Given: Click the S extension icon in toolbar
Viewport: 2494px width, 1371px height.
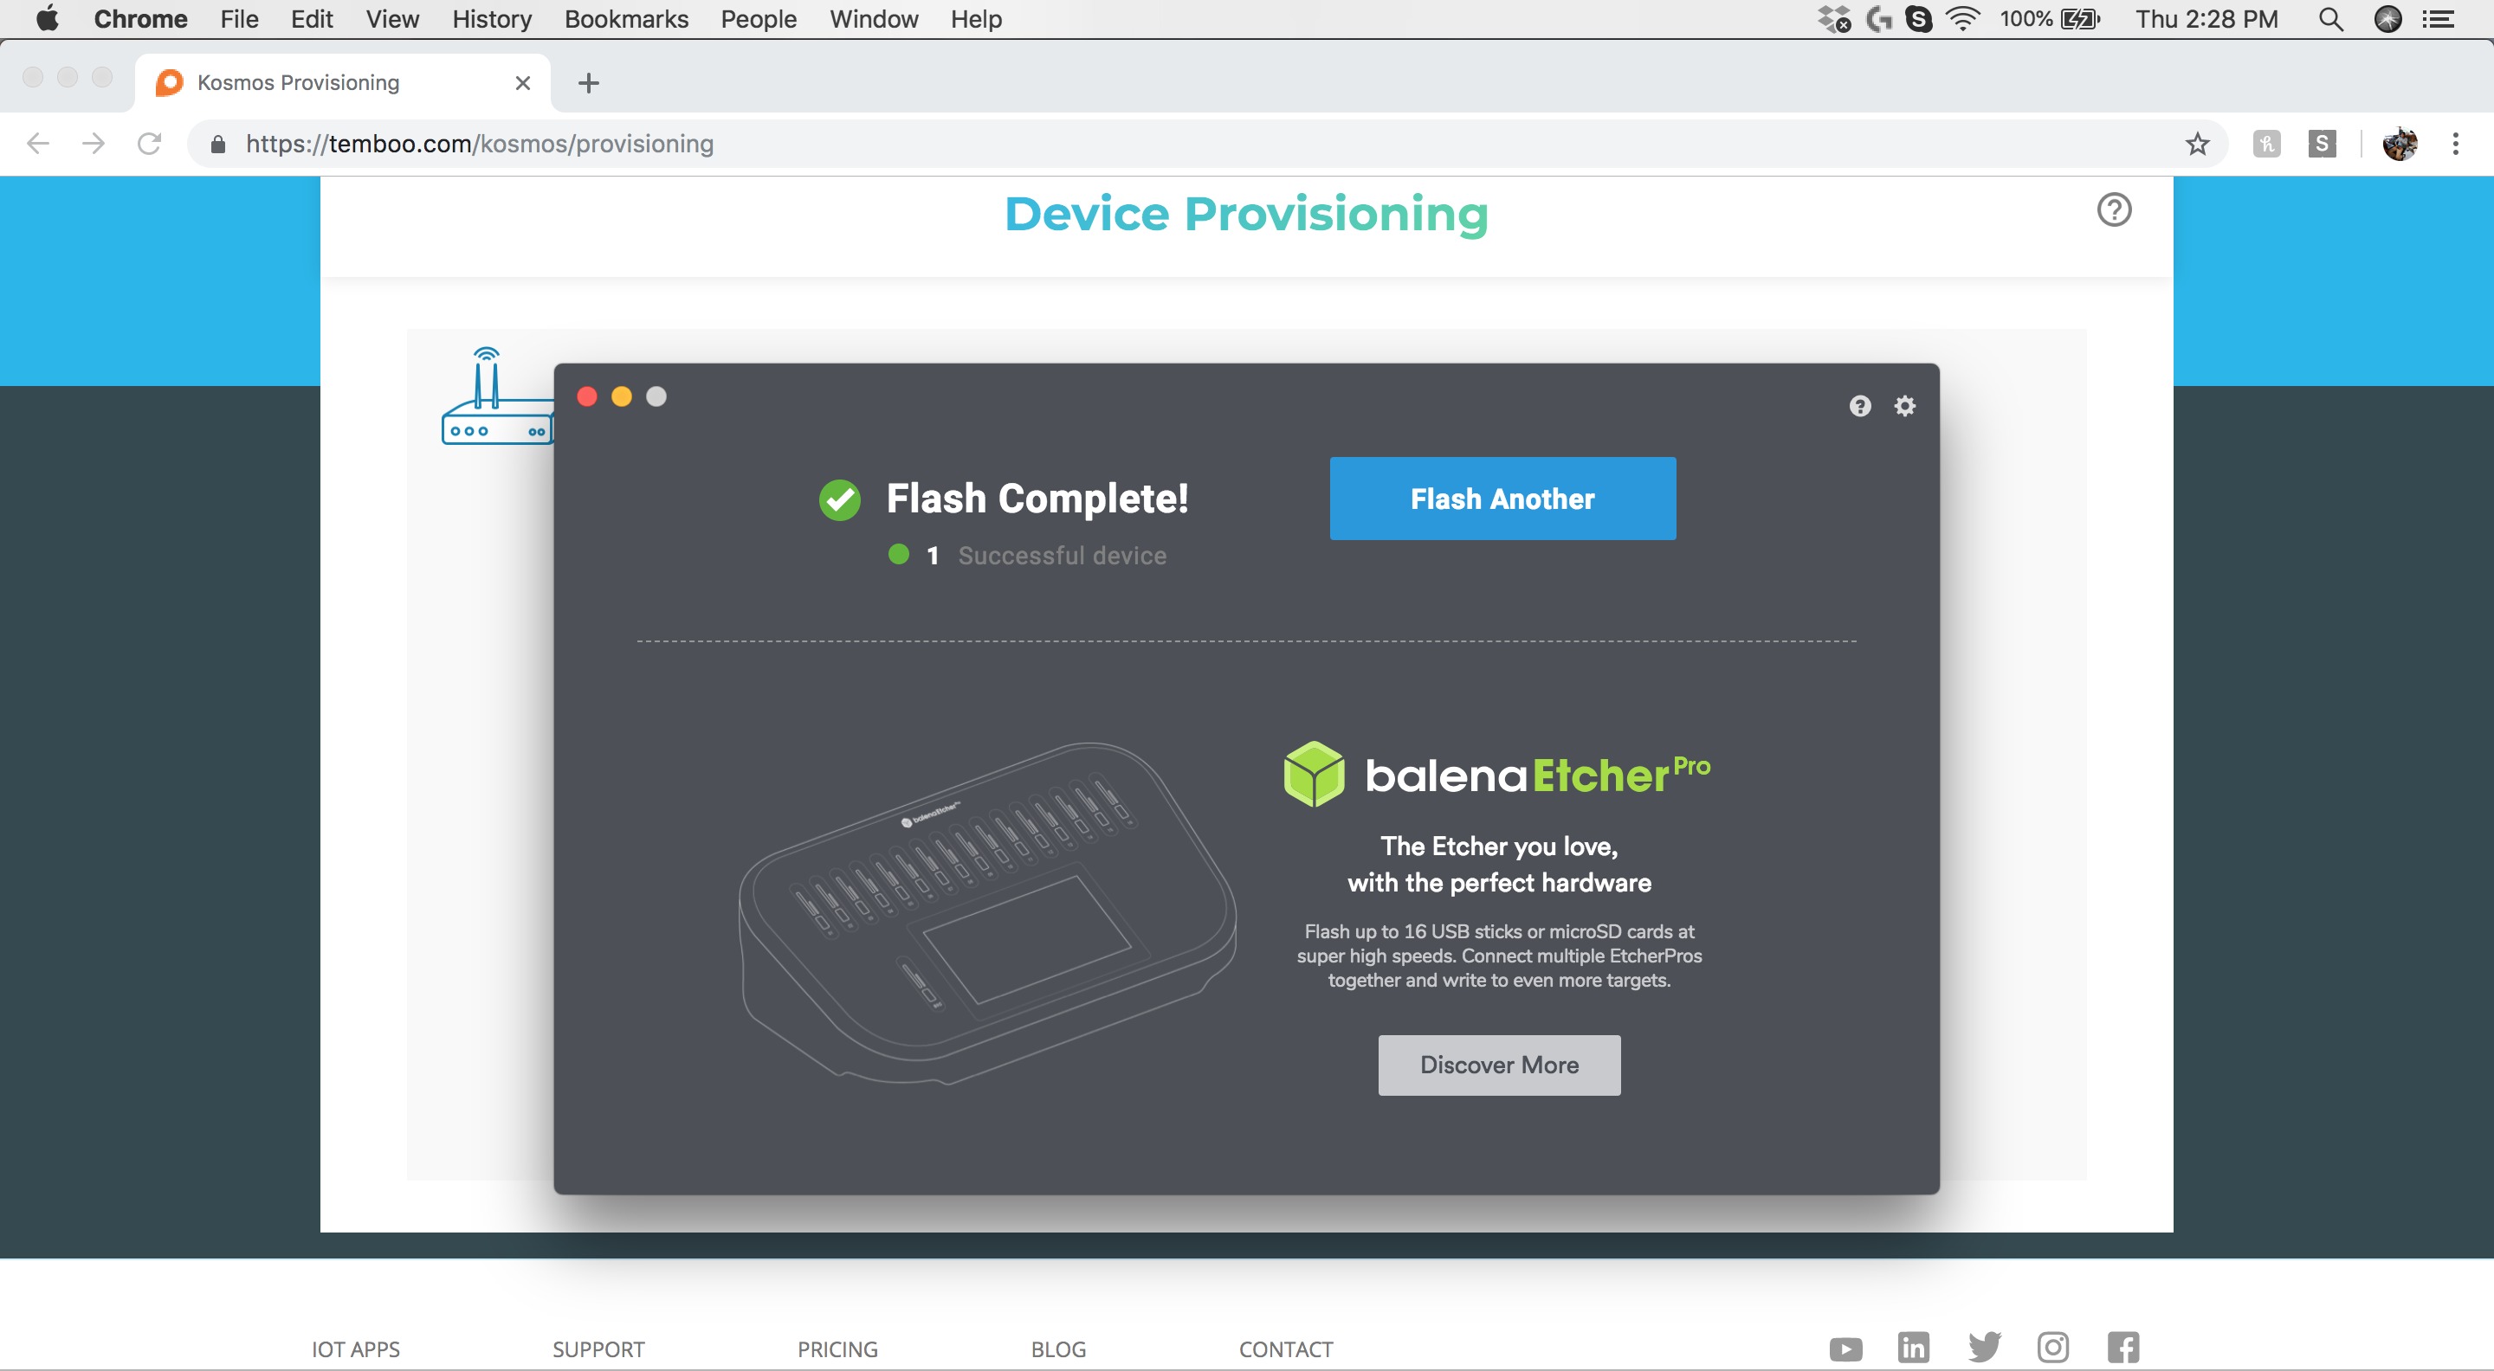Looking at the screenshot, I should coord(2322,145).
